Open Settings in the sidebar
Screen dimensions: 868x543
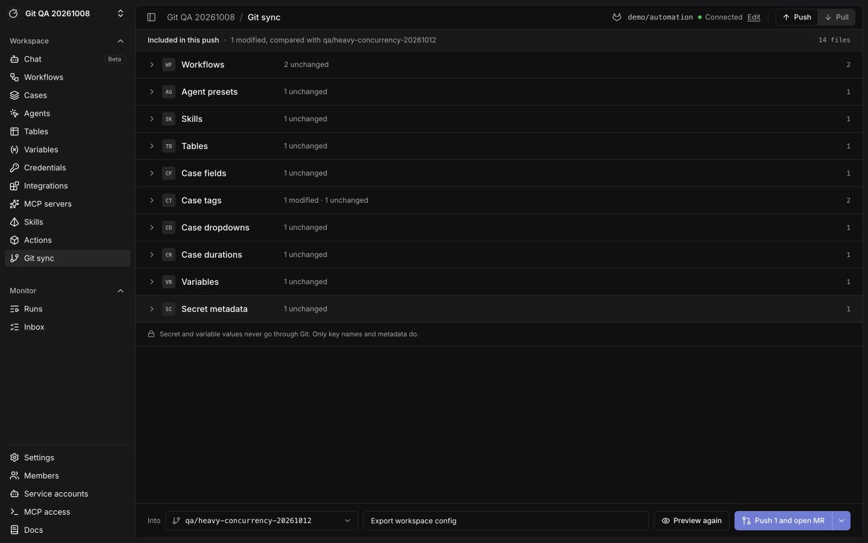point(68,457)
